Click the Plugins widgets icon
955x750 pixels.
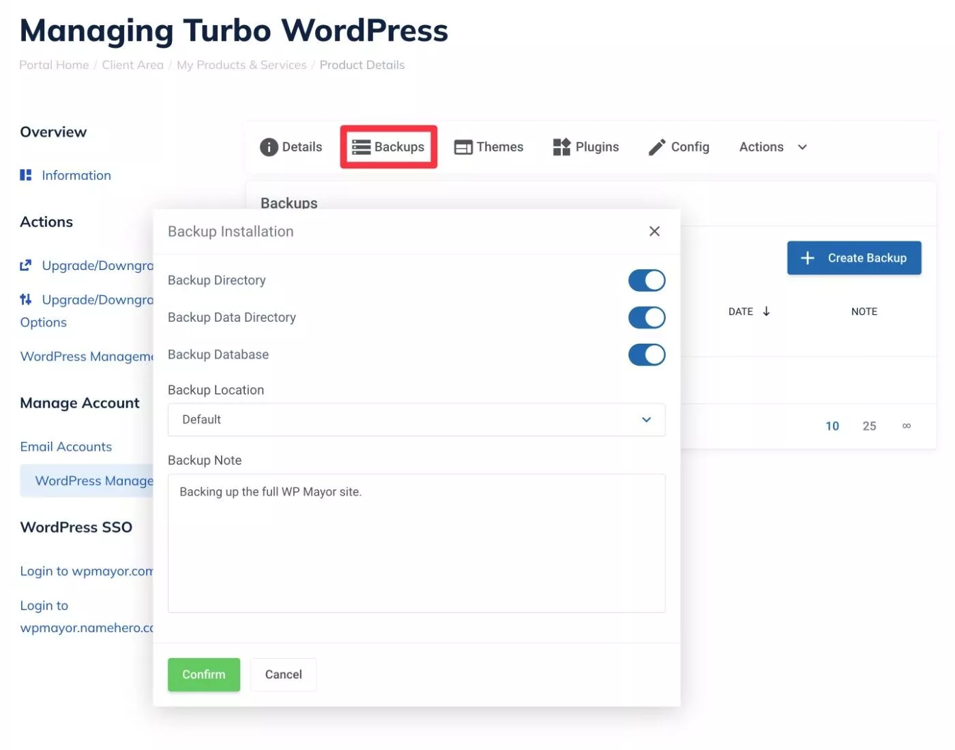561,147
